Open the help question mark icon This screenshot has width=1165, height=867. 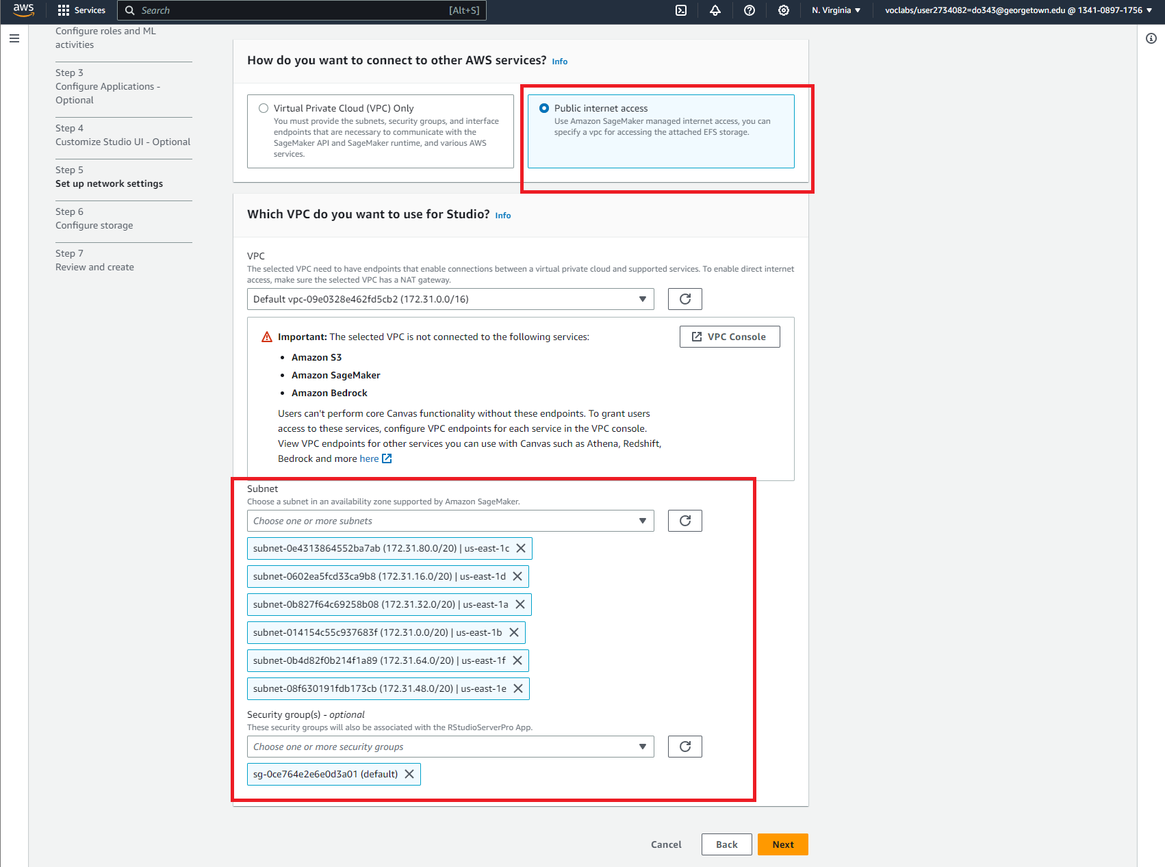(x=750, y=10)
